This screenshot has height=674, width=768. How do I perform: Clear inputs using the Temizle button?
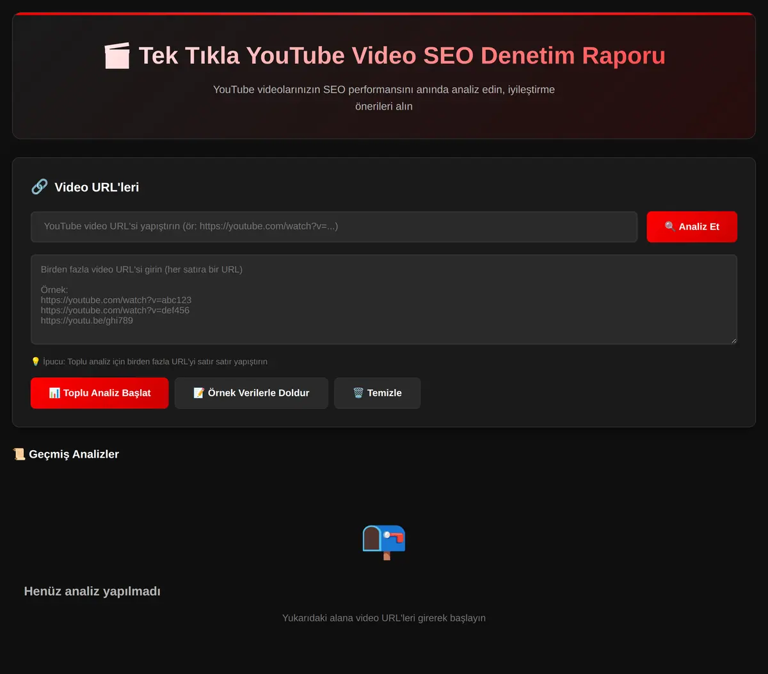click(x=378, y=393)
